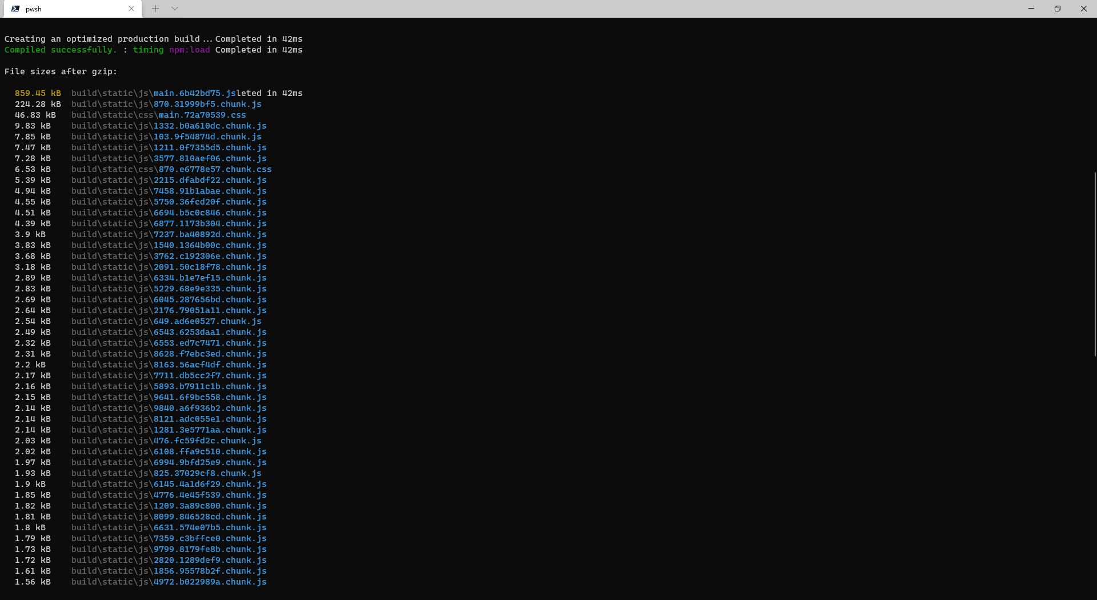Click the 859.45 kB size value
The width and height of the screenshot is (1097, 600).
38,93
